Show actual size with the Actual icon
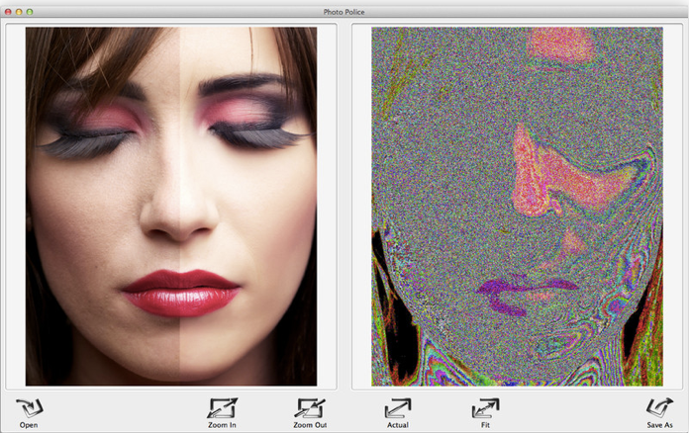This screenshot has height=433, width=689. coord(398,408)
